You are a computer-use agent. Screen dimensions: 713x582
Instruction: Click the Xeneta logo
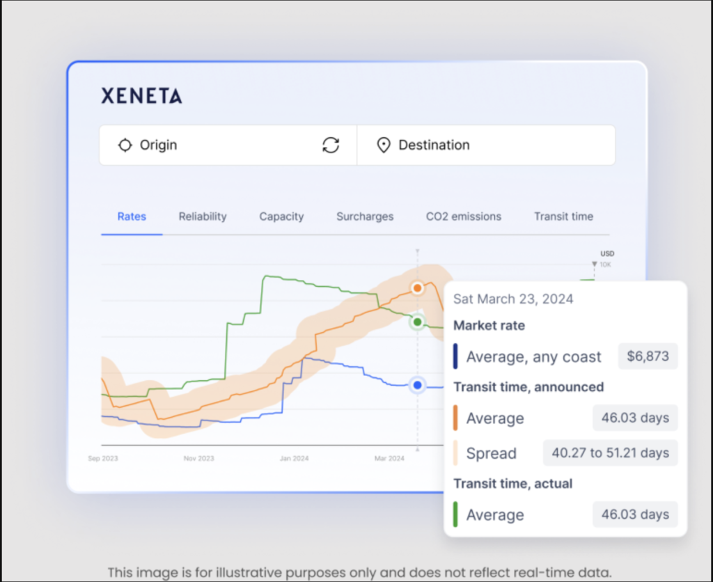(x=141, y=96)
